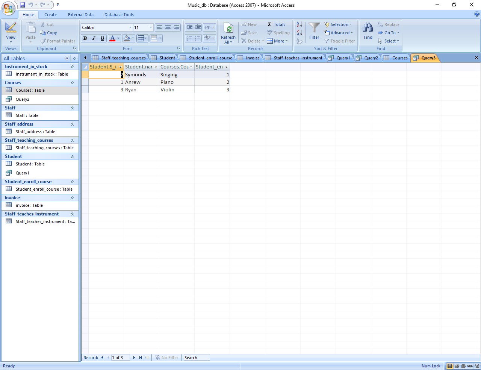Click the font color A swatch
Screen dimensions: 481x370
click(112, 38)
